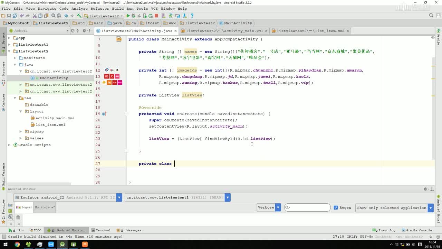Click the Back navigation arrow

click(66, 16)
